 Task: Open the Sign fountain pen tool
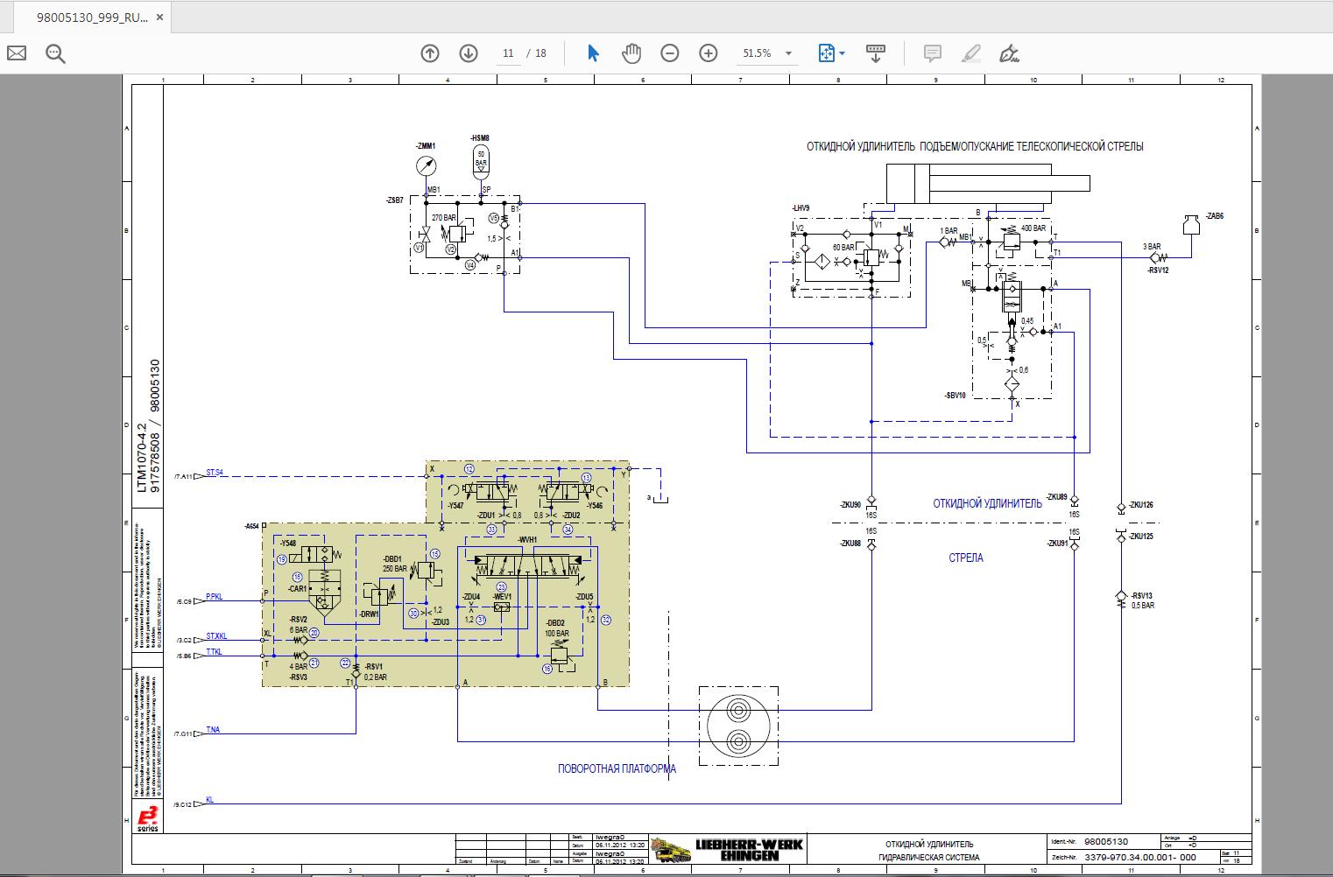(1009, 53)
